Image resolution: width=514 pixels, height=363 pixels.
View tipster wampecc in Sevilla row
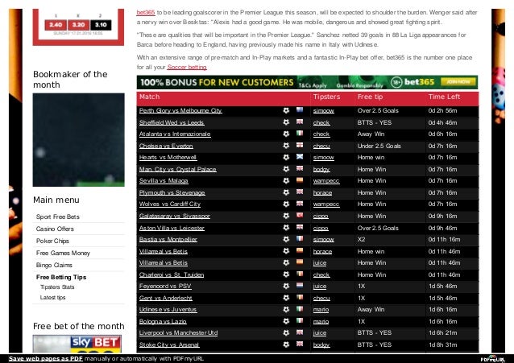[x=326, y=181]
